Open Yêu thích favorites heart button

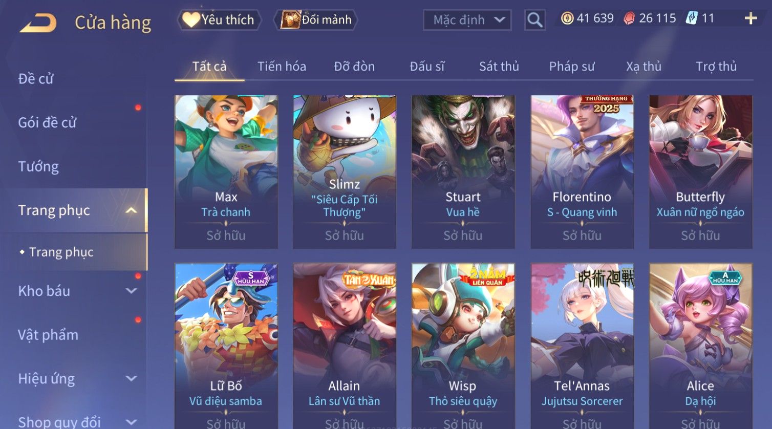(219, 20)
